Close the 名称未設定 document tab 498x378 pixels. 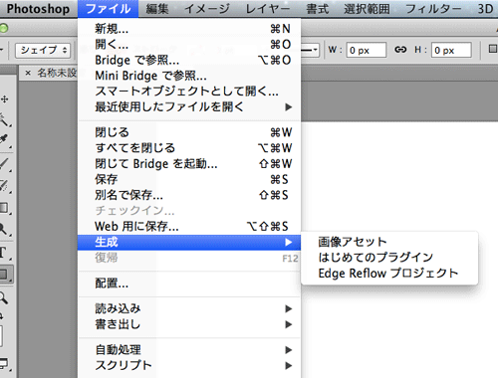[x=28, y=73]
